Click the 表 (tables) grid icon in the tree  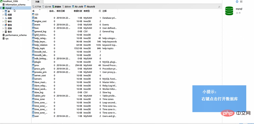click(x=6, y=11)
